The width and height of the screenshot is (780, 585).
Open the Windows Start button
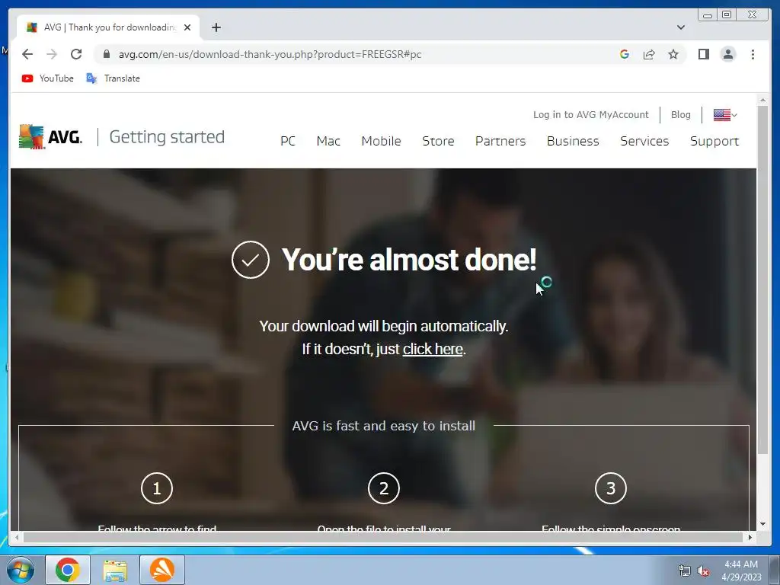(x=21, y=570)
